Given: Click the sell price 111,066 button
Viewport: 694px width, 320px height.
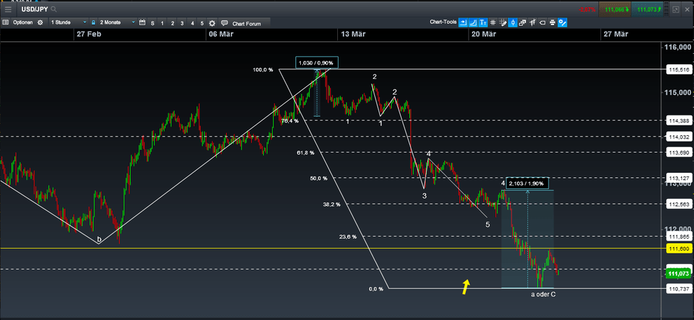Looking at the screenshot, I should click(x=615, y=9).
